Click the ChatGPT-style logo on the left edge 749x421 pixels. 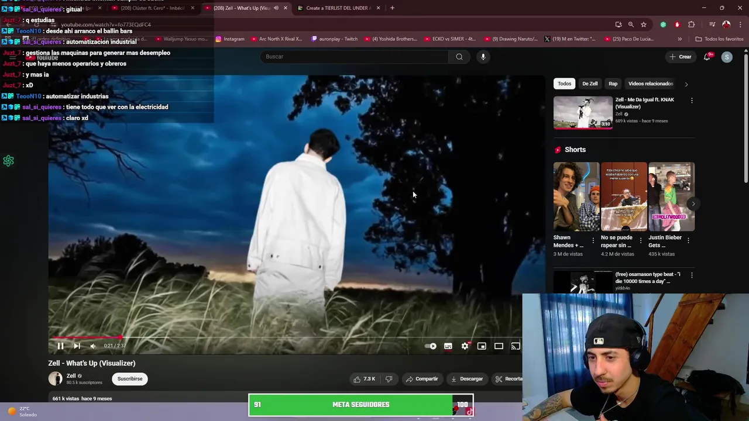(x=8, y=161)
